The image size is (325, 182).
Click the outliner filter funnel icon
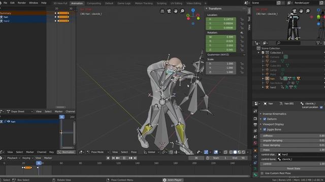pyautogui.click(x=318, y=43)
